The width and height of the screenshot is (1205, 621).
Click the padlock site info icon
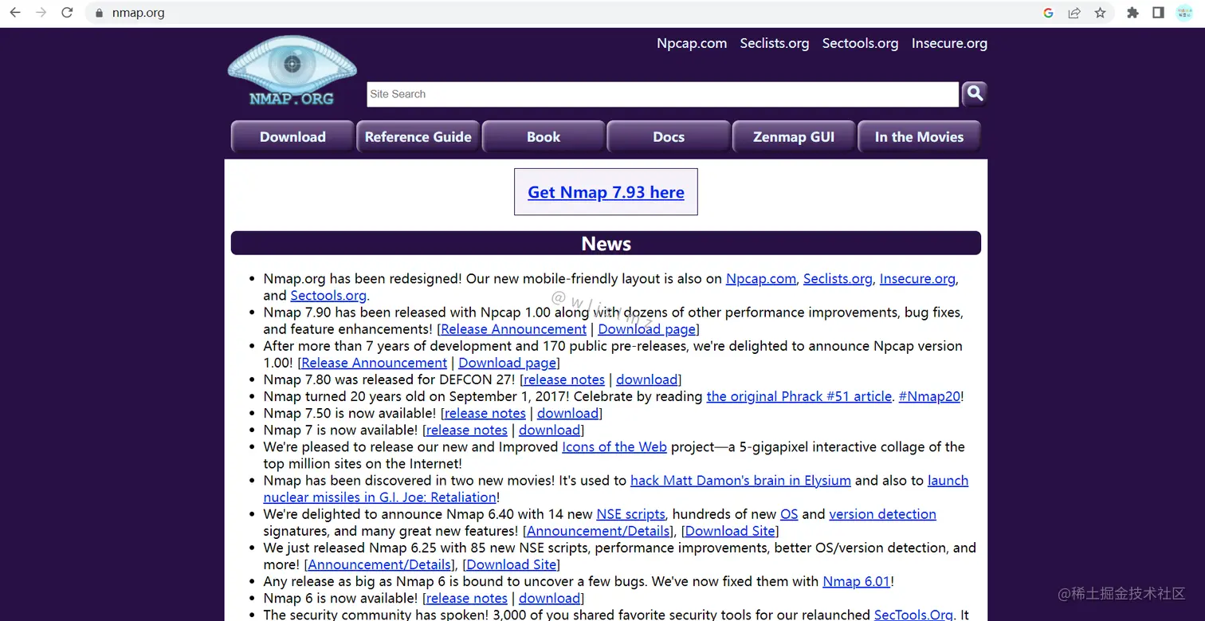tap(100, 13)
